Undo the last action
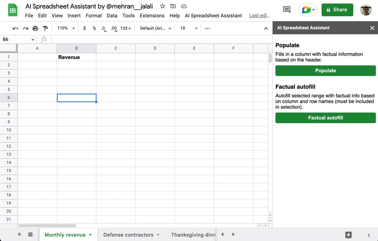This screenshot has height=241, width=378. (x=15, y=28)
